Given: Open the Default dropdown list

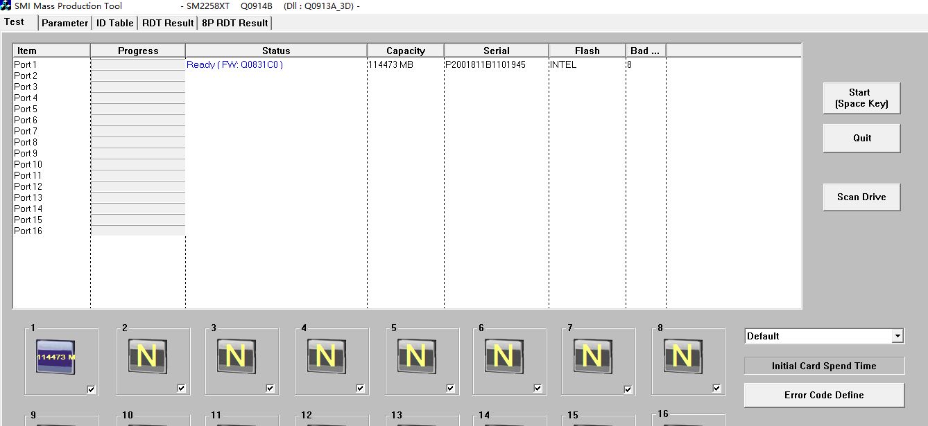Looking at the screenshot, I should click(x=897, y=336).
